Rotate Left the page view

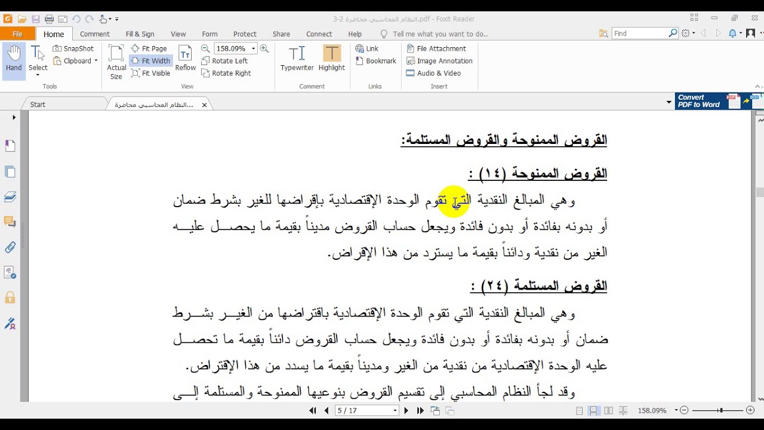click(x=224, y=61)
